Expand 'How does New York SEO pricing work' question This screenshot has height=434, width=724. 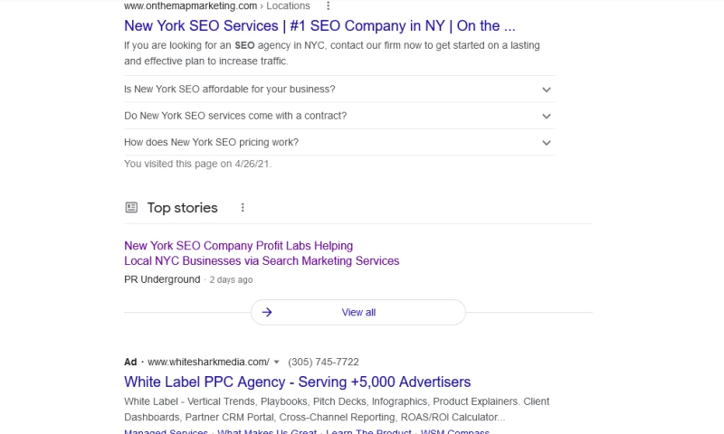[x=547, y=142]
